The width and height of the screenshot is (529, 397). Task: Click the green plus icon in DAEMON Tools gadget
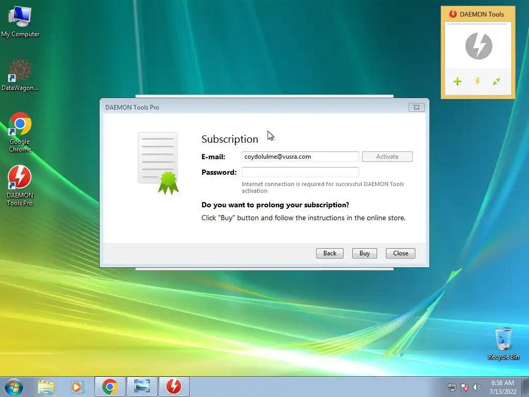(457, 81)
